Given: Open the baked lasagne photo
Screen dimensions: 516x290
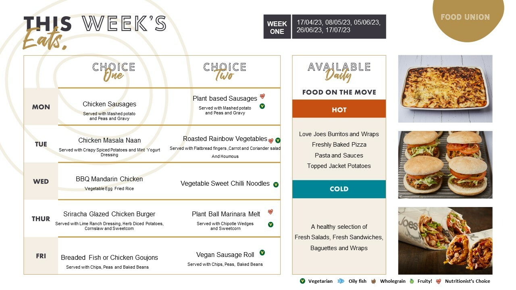Looking at the screenshot, I should (445, 89).
